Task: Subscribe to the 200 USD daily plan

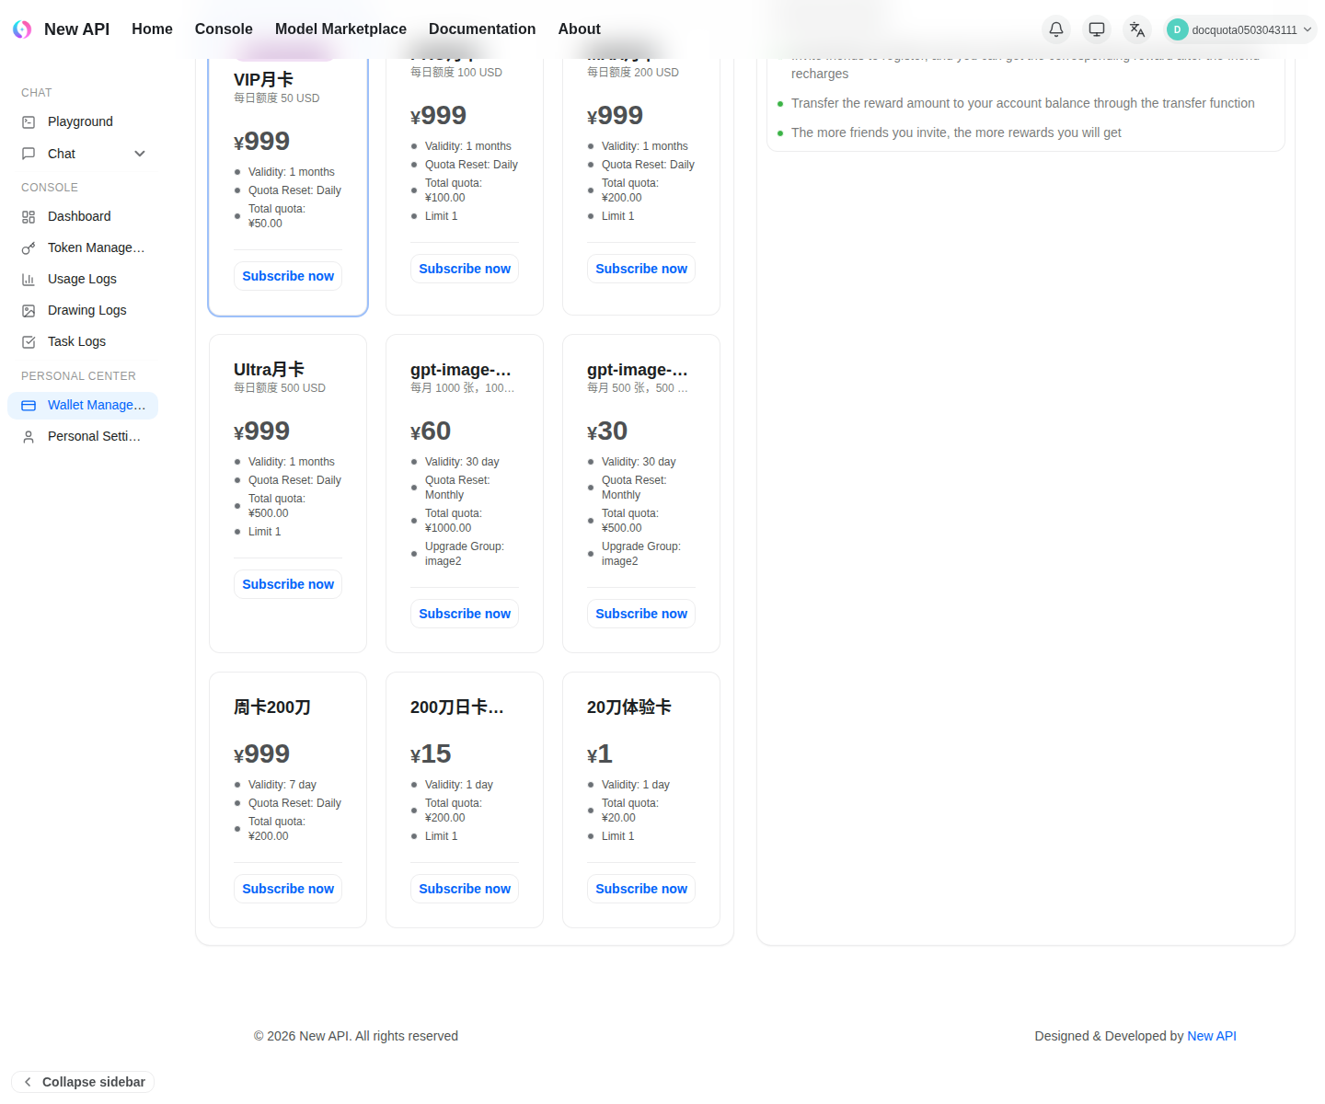Action: pyautogui.click(x=641, y=269)
